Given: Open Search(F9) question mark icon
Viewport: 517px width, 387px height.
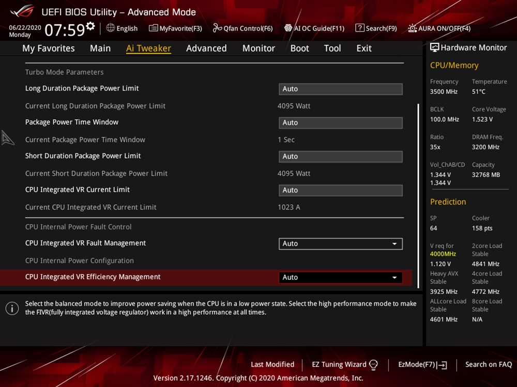Looking at the screenshot, I should pyautogui.click(x=360, y=28).
